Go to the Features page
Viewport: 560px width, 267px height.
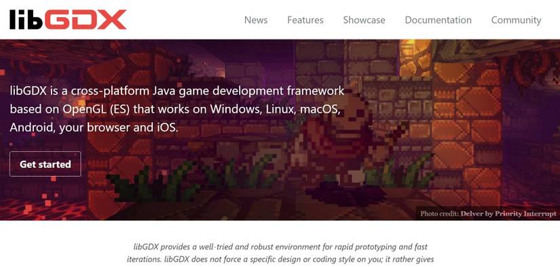[305, 20]
